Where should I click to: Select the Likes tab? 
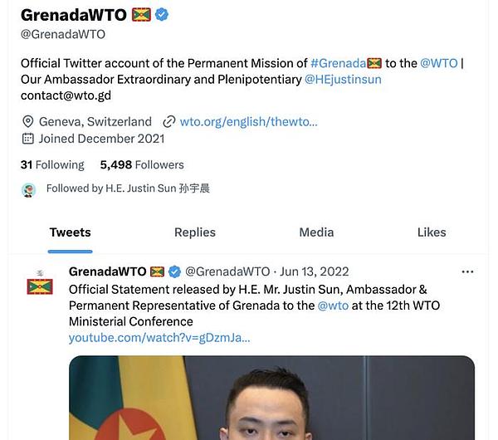(x=432, y=232)
